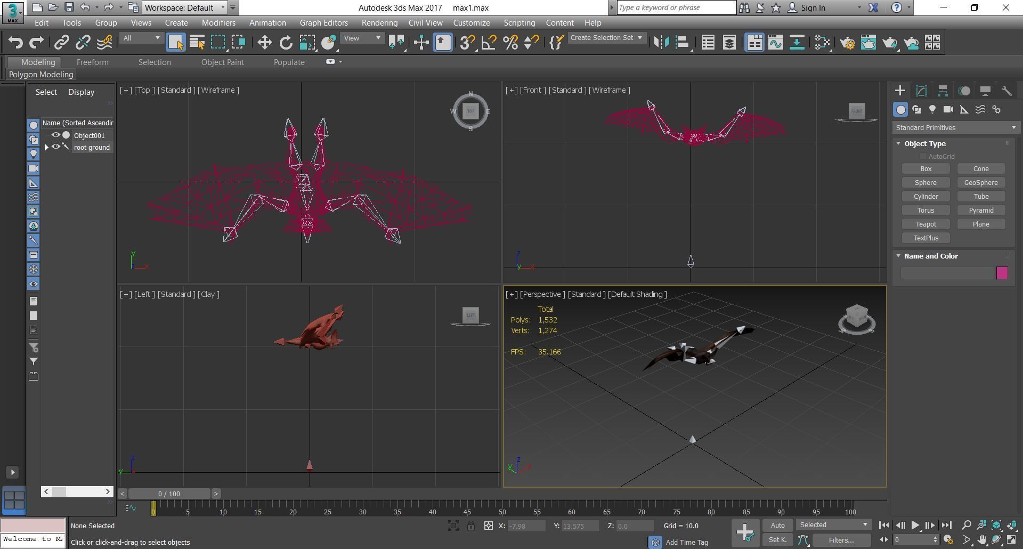Toggle Selection Lock icon in status bar
The height and width of the screenshot is (549, 1023).
pos(471,526)
